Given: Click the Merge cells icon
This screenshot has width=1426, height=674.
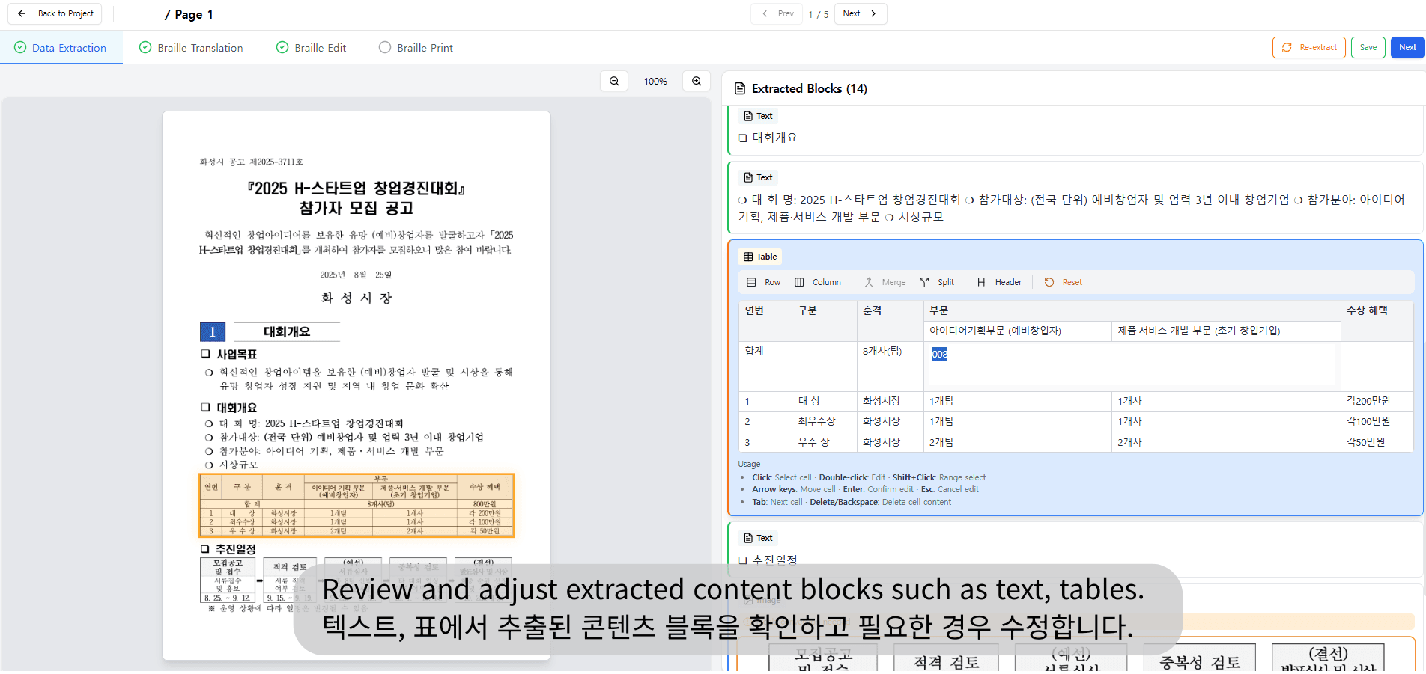Looking at the screenshot, I should click(x=869, y=282).
